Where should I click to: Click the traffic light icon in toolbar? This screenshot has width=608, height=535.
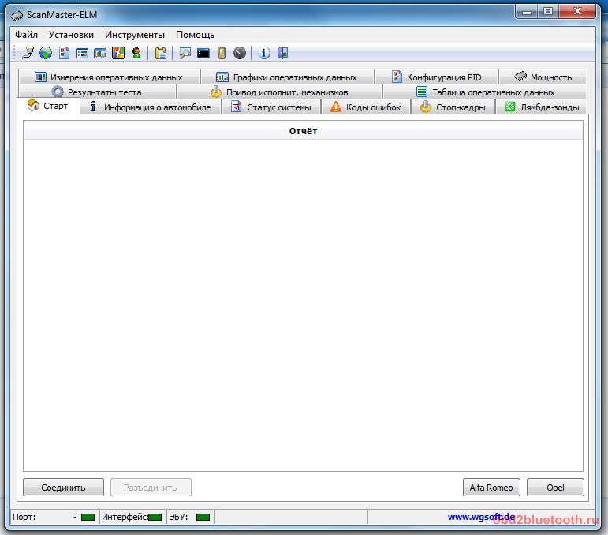tap(136, 54)
